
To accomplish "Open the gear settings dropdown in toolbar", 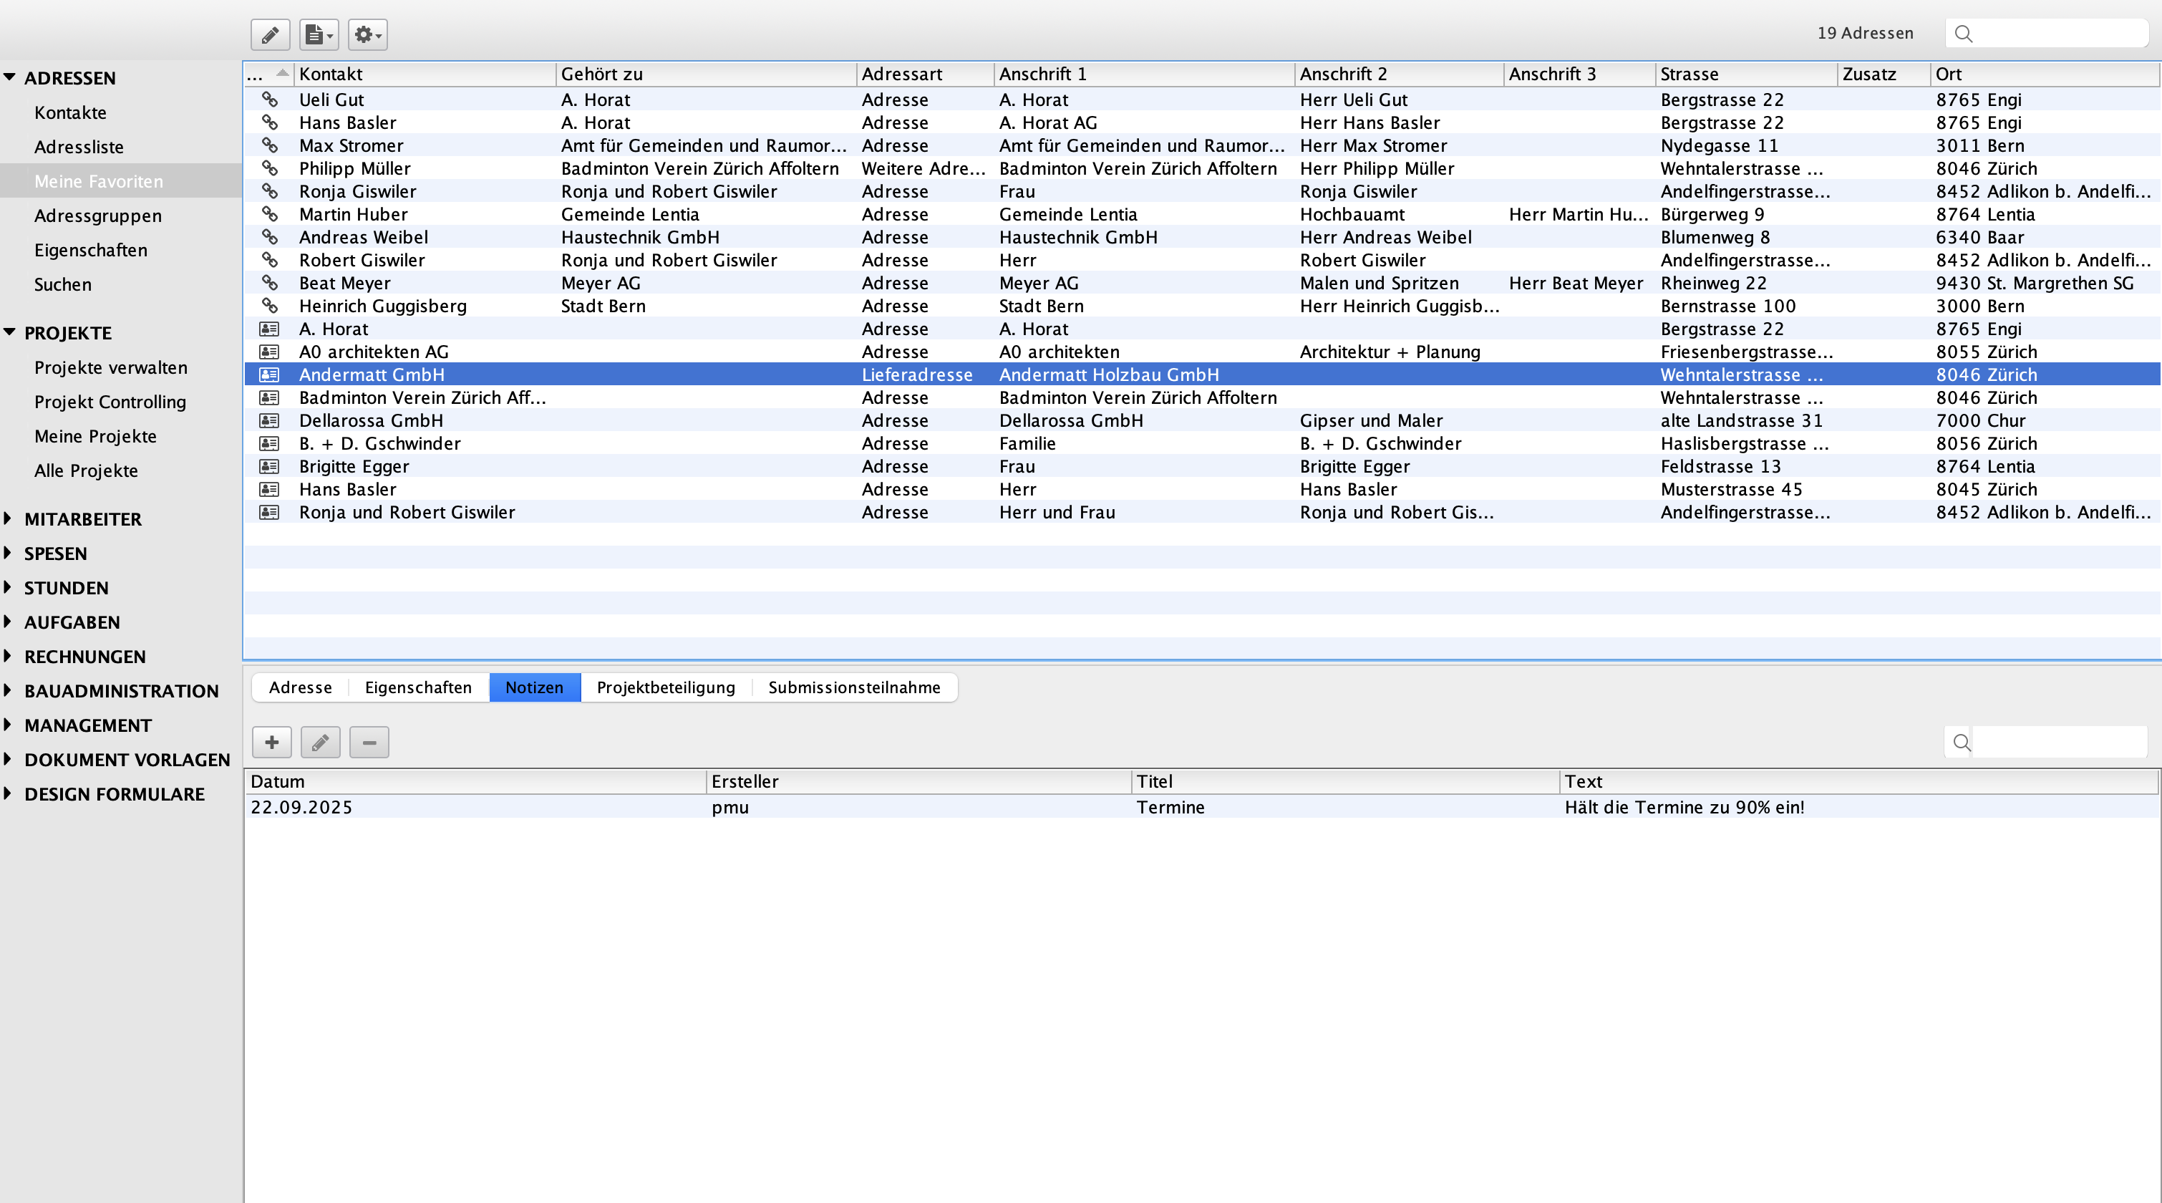I will [367, 34].
